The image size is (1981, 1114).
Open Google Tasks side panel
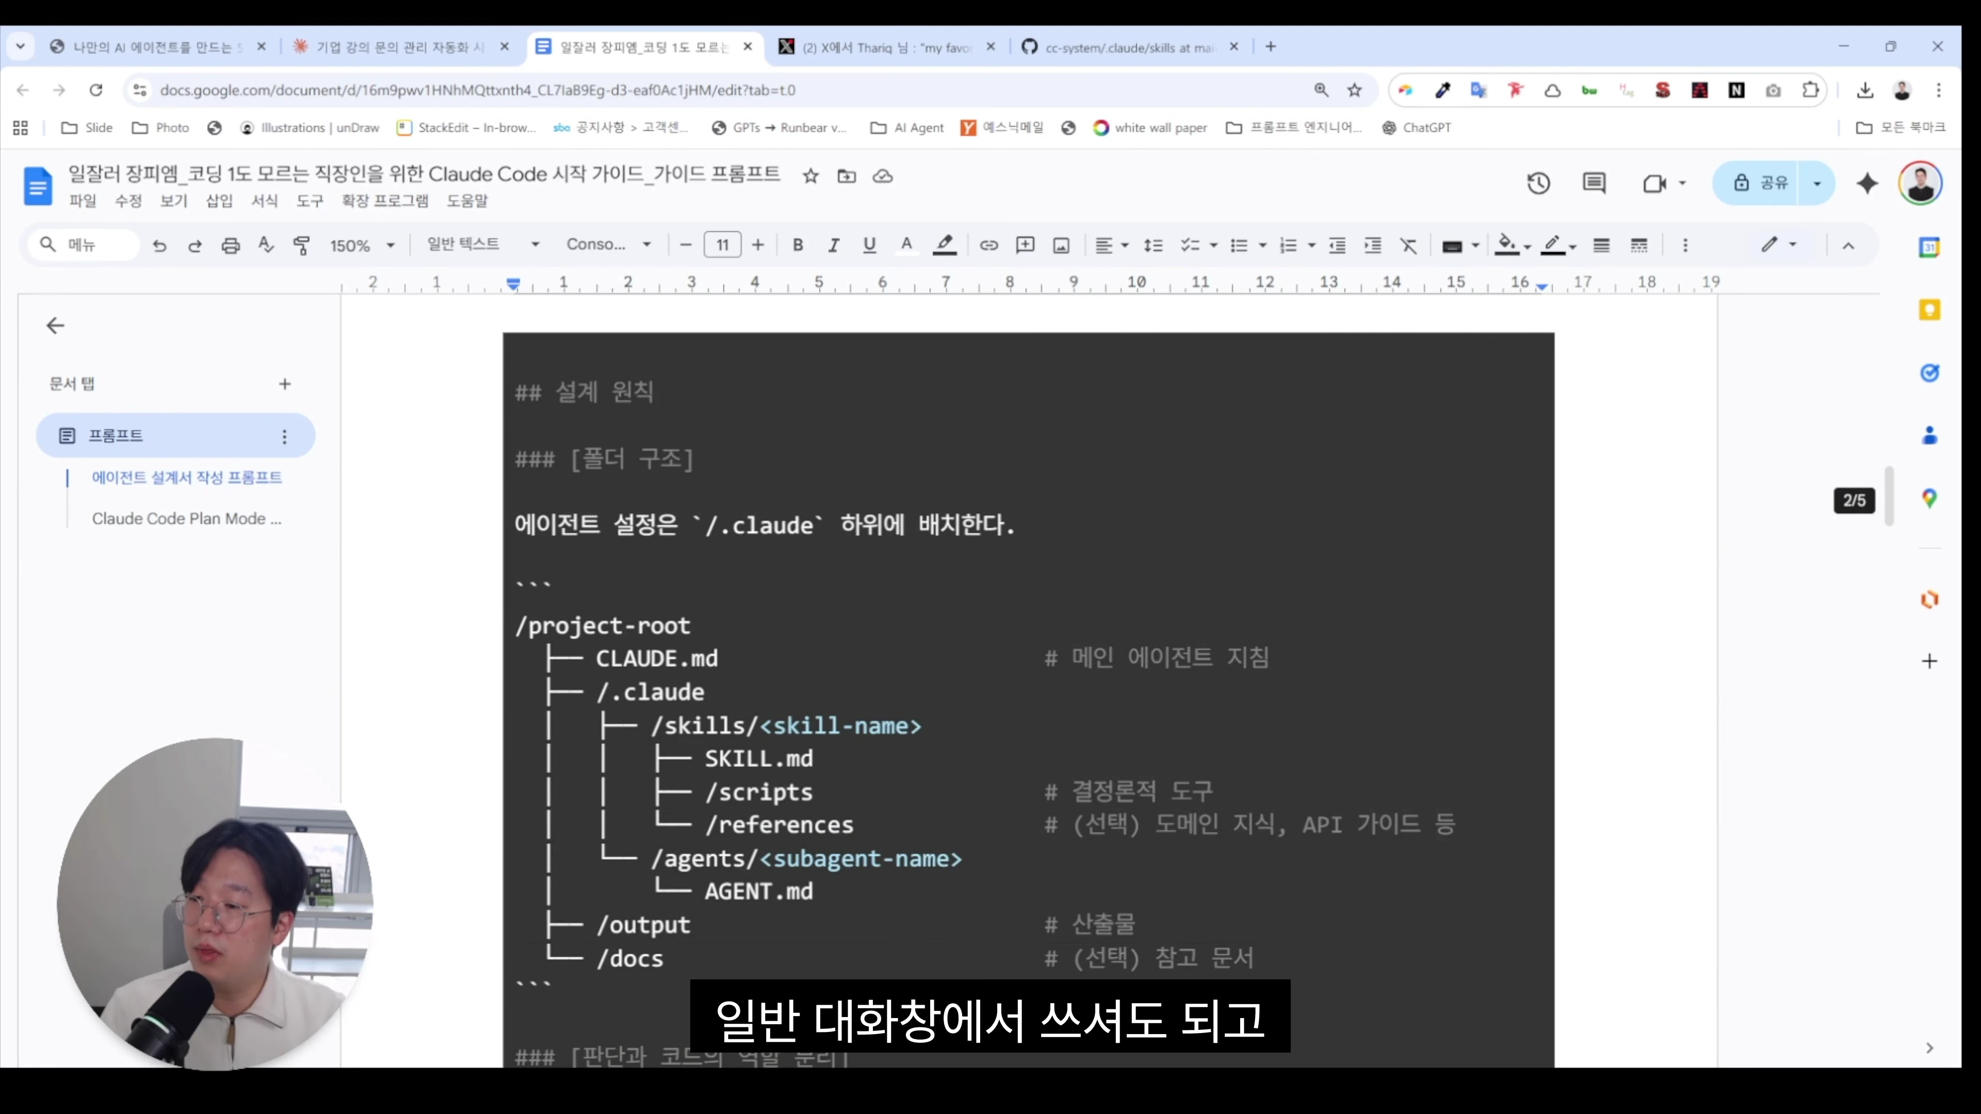tap(1929, 373)
